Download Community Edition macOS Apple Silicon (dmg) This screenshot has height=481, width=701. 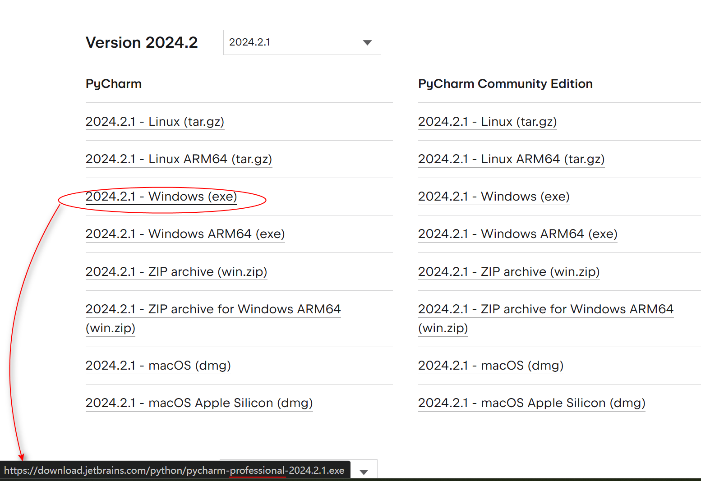(531, 403)
